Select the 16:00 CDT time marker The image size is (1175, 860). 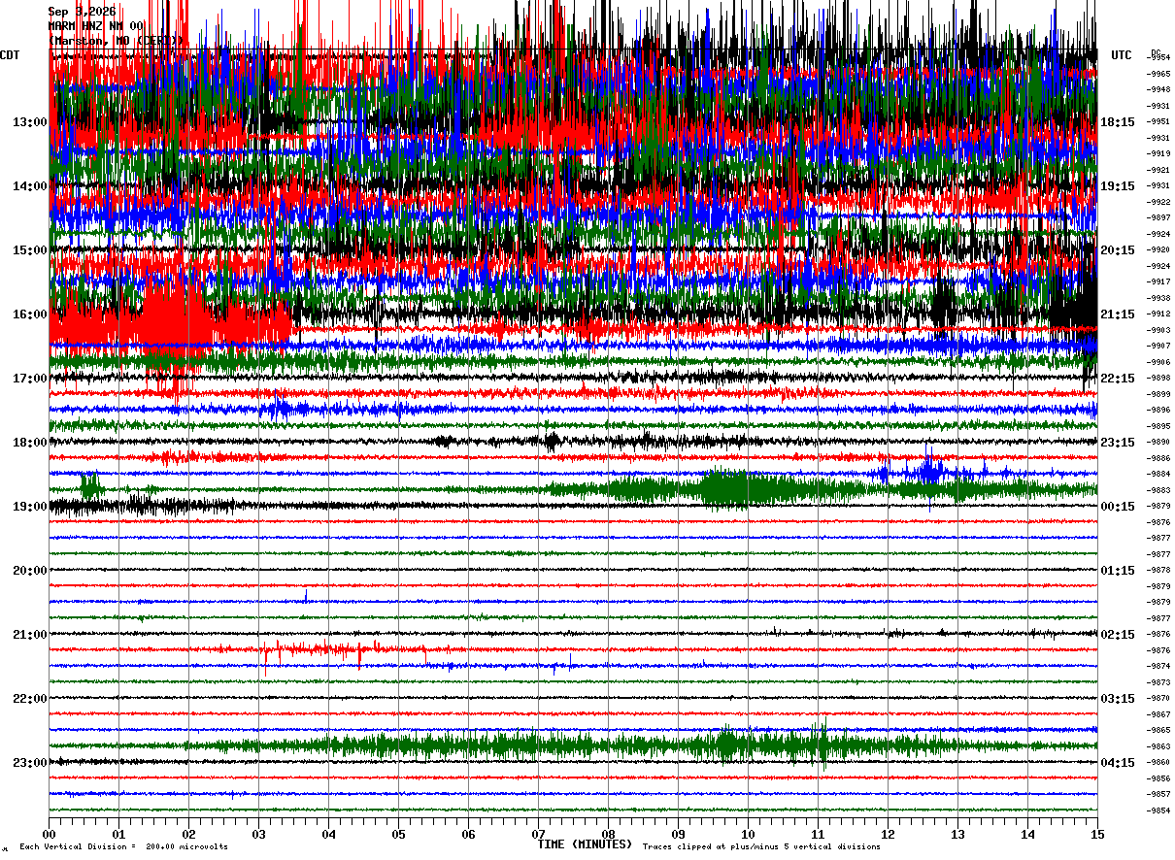pyautogui.click(x=29, y=314)
